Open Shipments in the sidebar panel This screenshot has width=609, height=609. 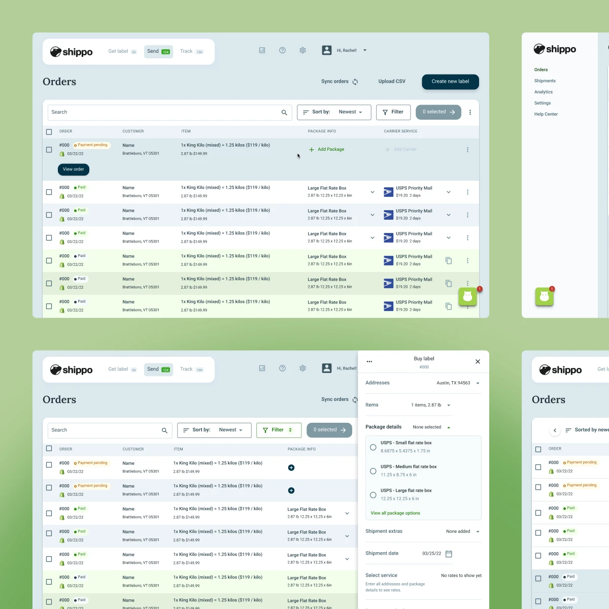click(x=545, y=81)
